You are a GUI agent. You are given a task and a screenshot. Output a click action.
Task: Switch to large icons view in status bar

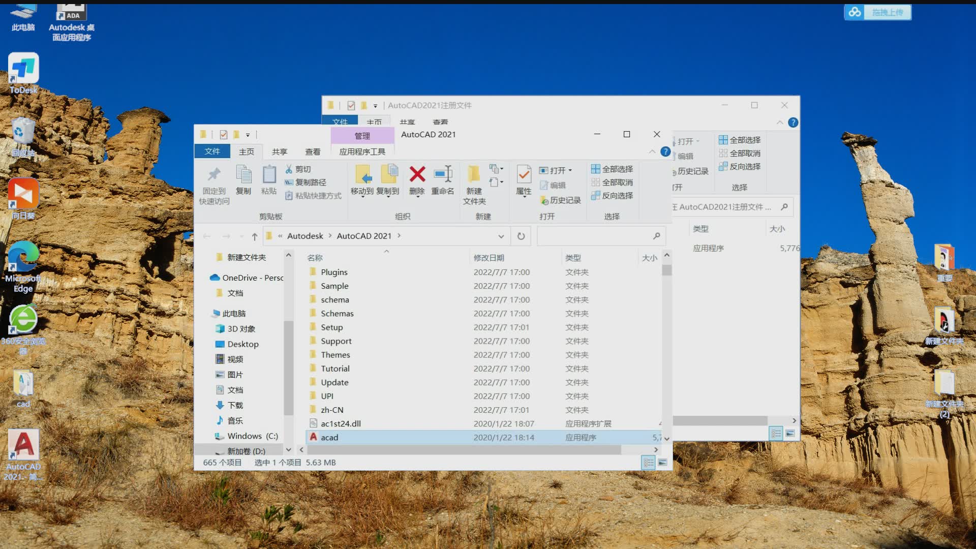coord(662,463)
